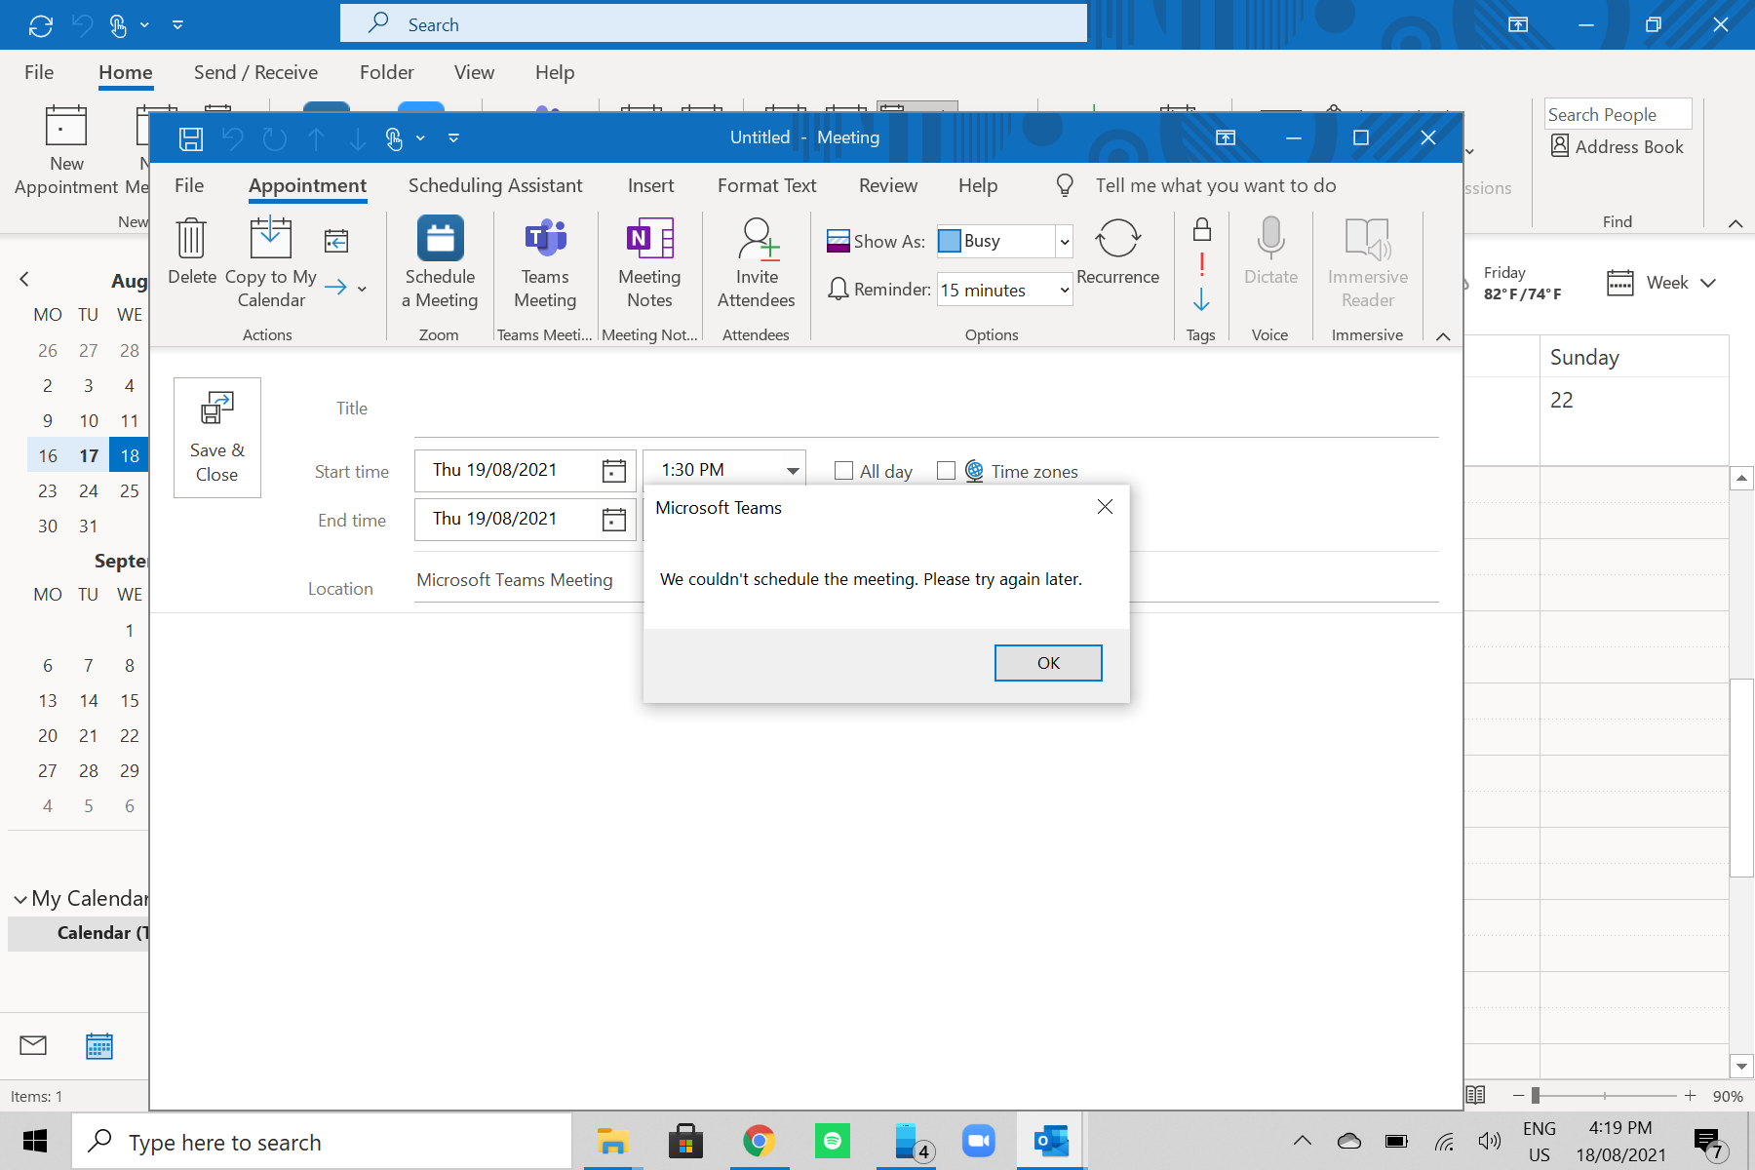Screen dimensions: 1755x1170
Task: Schedule a Zoom Meeting
Action: coord(440,259)
